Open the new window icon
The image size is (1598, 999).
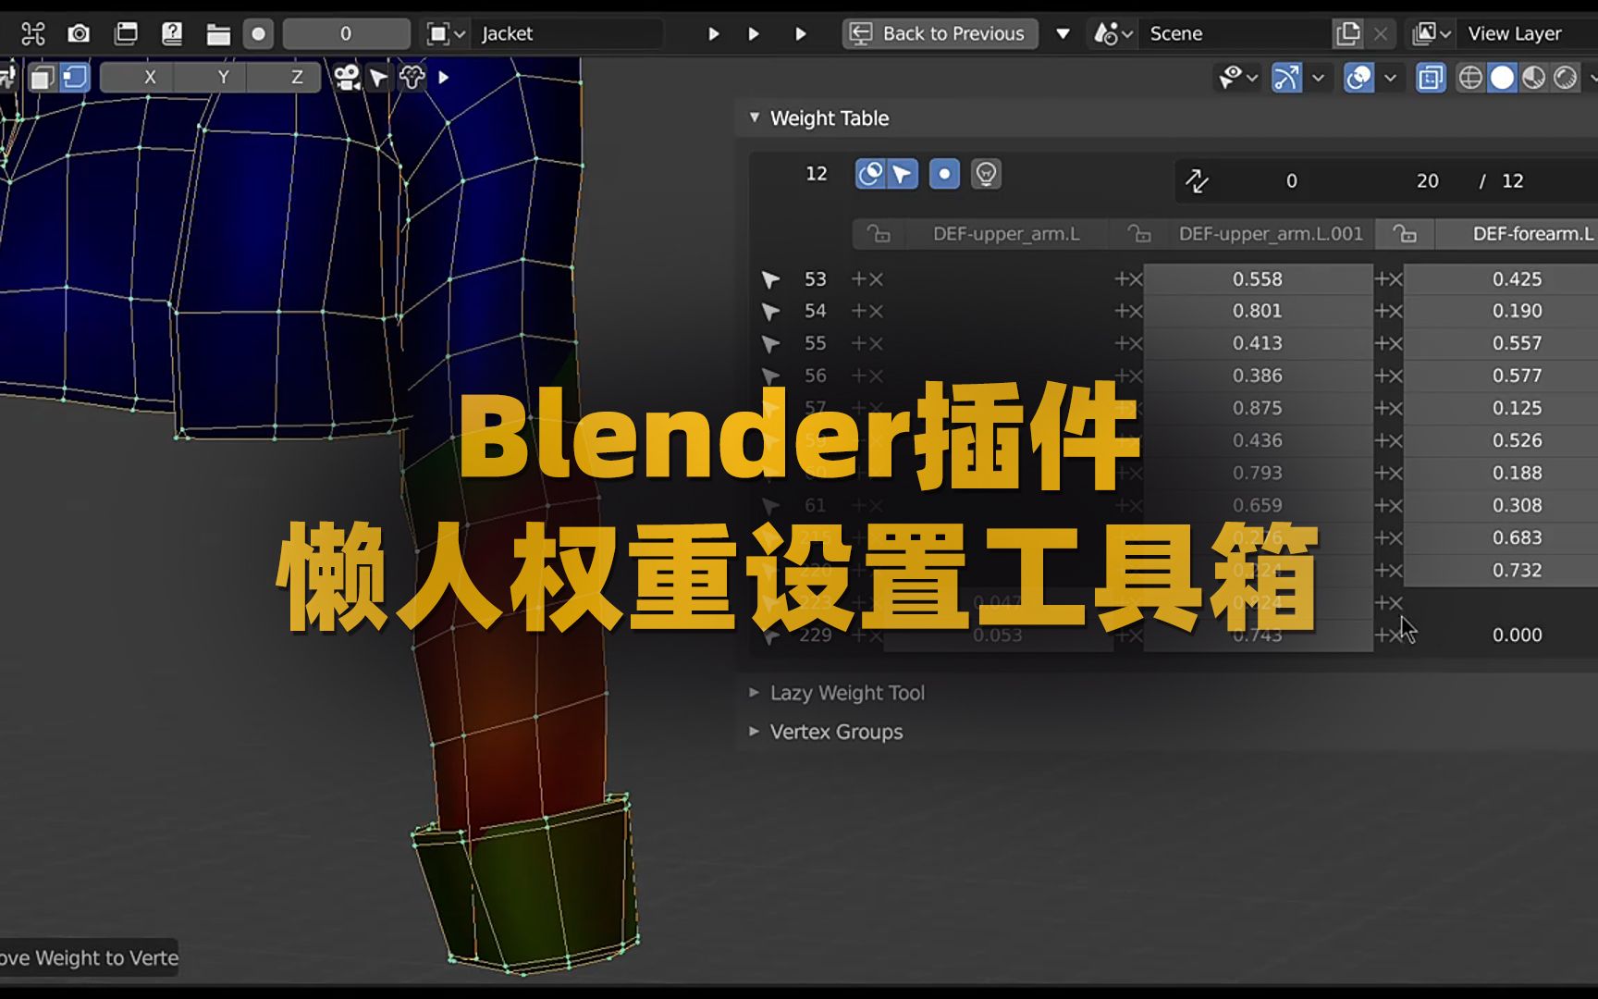coord(126,34)
